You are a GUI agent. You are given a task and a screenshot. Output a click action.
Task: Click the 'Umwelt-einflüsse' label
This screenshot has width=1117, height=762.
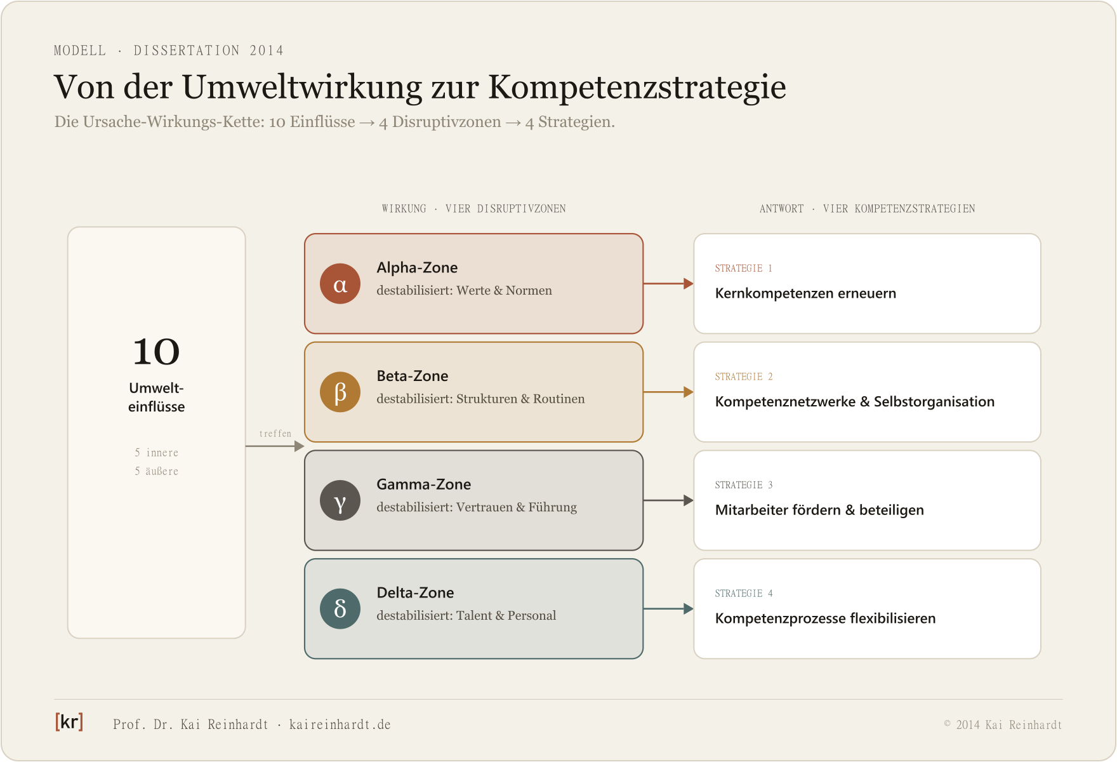click(x=156, y=398)
